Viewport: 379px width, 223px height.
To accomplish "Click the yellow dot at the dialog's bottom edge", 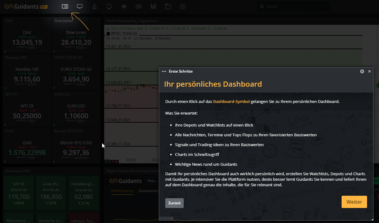I will click(x=172, y=218).
